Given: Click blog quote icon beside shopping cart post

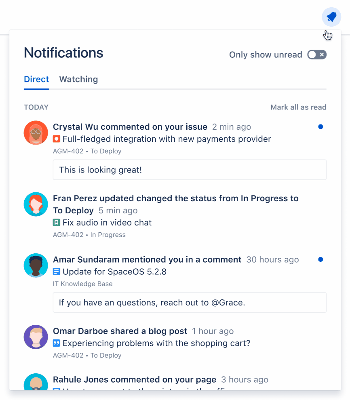Looking at the screenshot, I should pyautogui.click(x=56, y=343).
